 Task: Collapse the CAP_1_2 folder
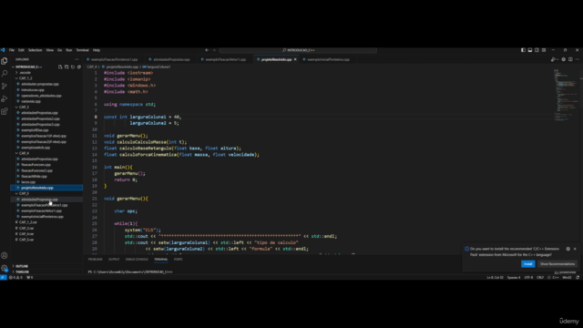click(x=25, y=78)
